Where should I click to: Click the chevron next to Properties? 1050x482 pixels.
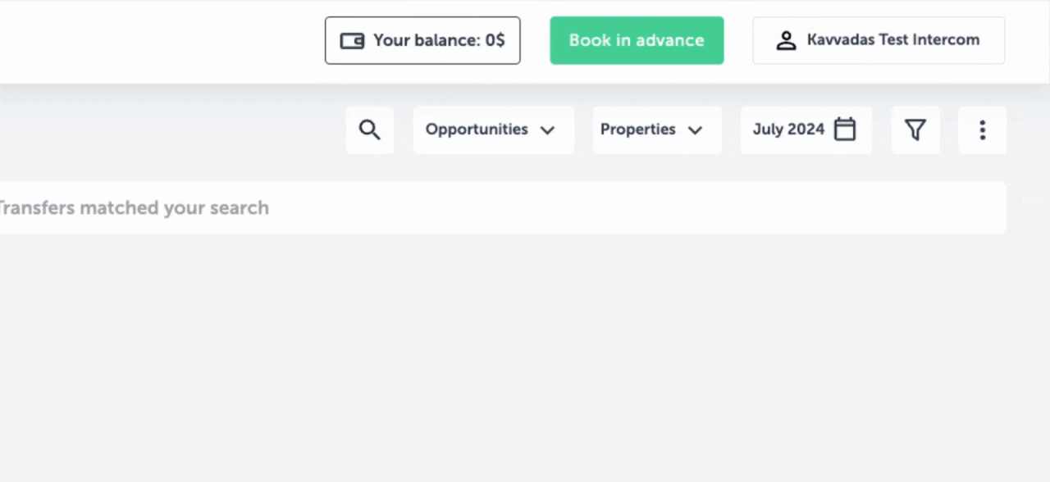click(x=695, y=130)
